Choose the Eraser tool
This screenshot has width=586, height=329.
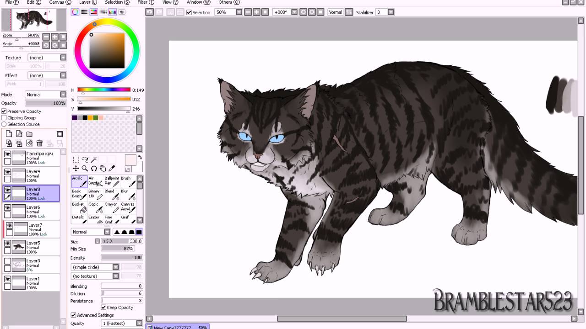(x=95, y=220)
